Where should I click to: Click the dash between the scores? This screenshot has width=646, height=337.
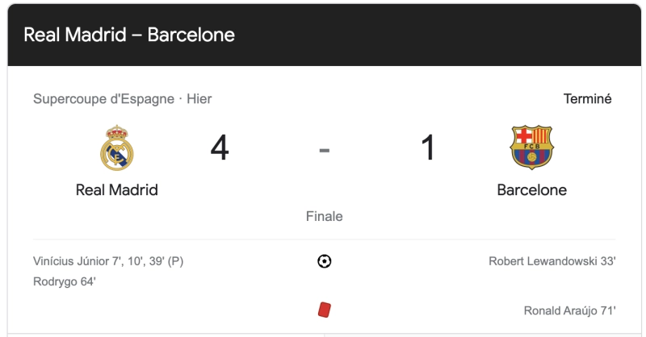click(x=325, y=150)
